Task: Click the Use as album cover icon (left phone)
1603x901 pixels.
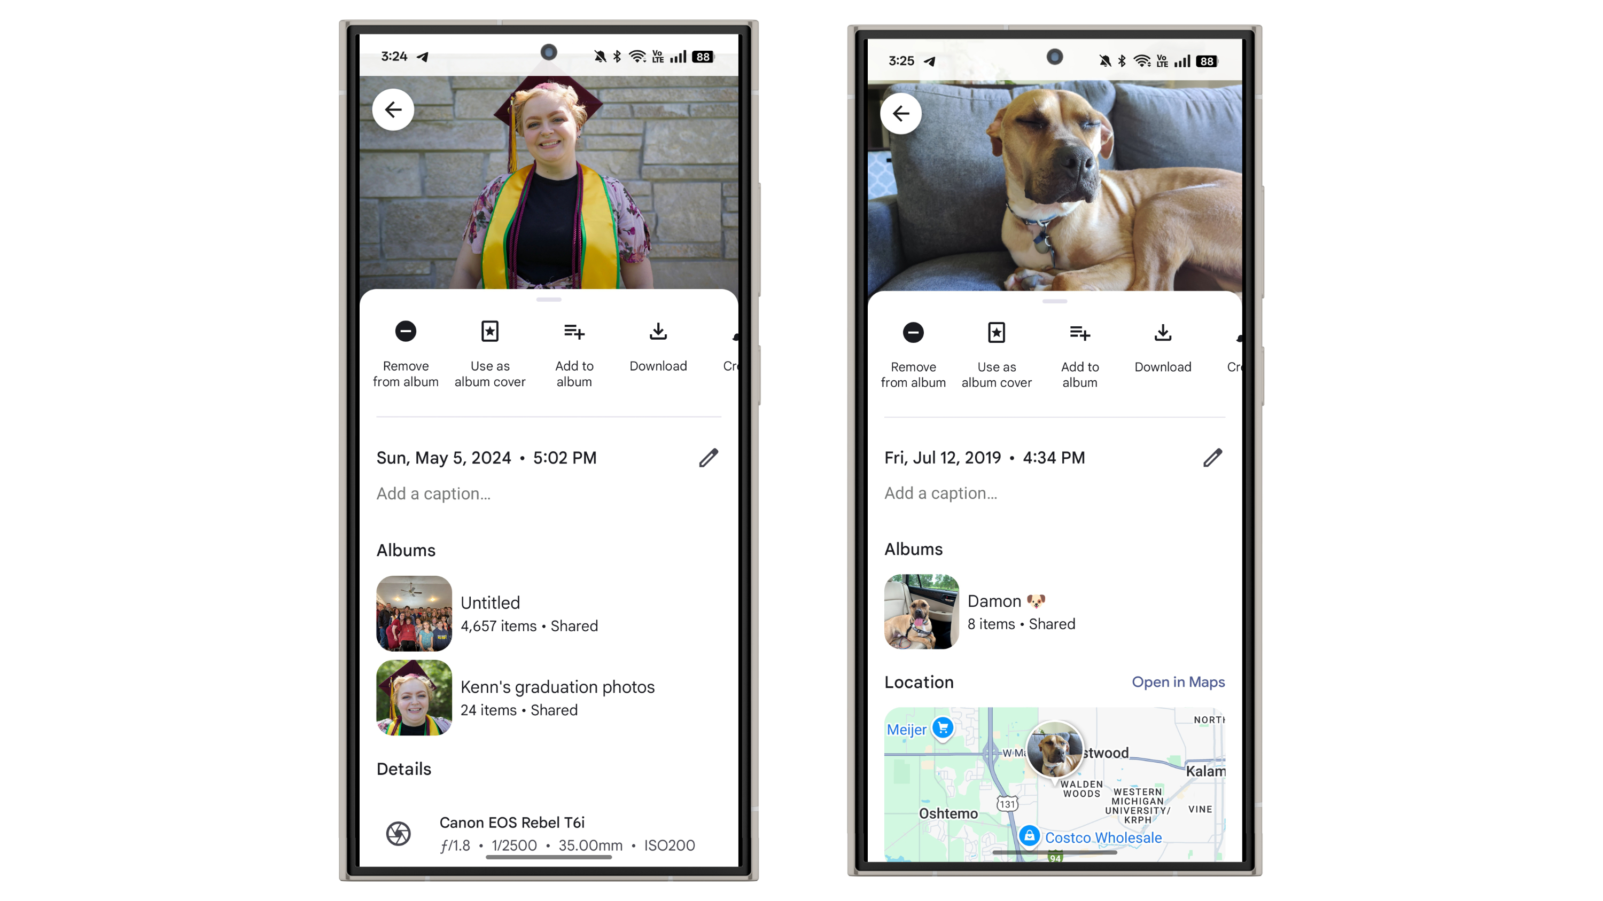Action: tap(489, 331)
